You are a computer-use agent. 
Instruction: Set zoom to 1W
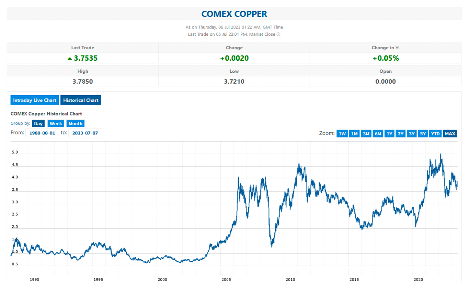point(342,134)
